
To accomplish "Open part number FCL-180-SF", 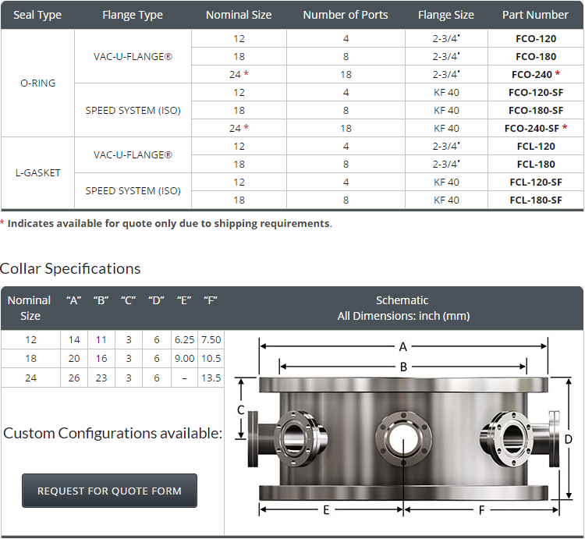I will pos(535,200).
